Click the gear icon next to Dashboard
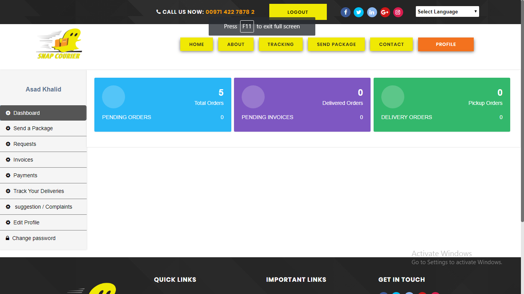The height and width of the screenshot is (294, 524). 8,113
